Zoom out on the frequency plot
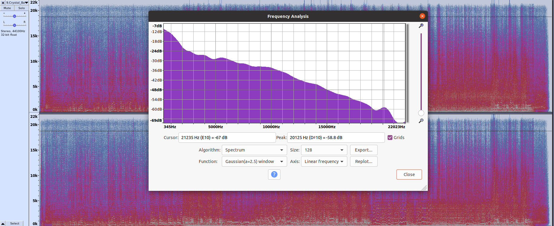Viewport: 554px width, 226px height. [421, 121]
